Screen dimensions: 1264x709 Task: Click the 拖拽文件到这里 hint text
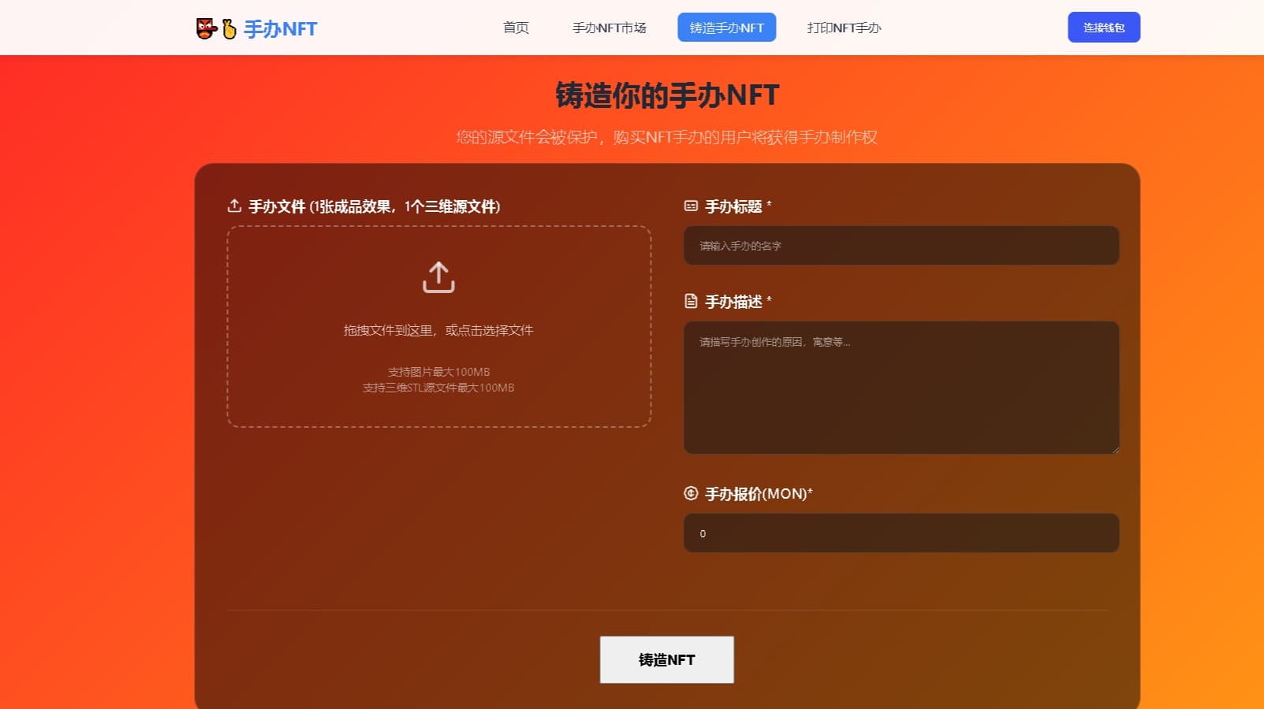pyautogui.click(x=438, y=330)
